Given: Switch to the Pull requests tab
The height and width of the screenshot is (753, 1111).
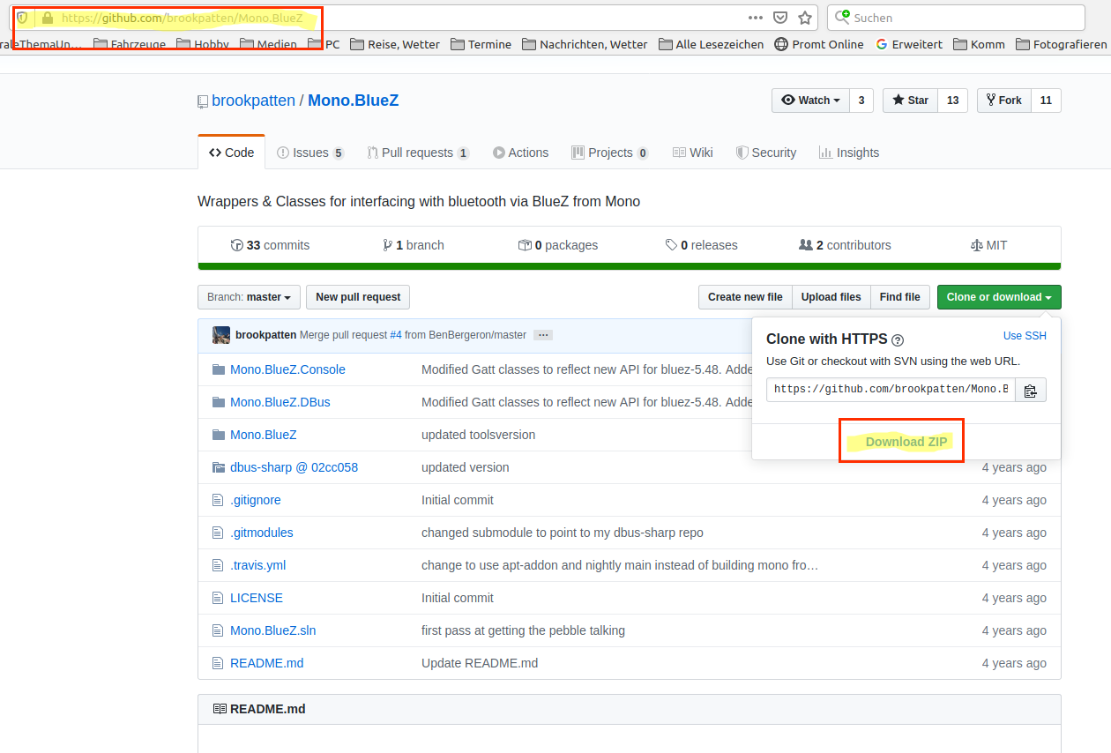Looking at the screenshot, I should (x=419, y=153).
